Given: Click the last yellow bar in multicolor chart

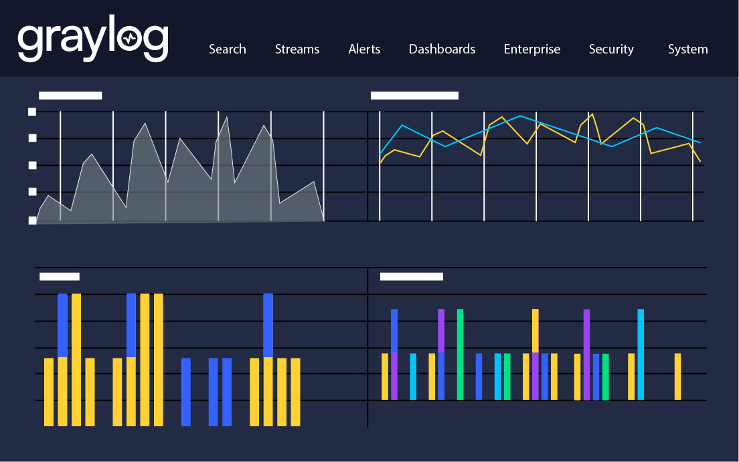Looking at the screenshot, I should 677,376.
